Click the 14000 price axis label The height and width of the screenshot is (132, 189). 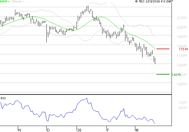tap(182, 84)
